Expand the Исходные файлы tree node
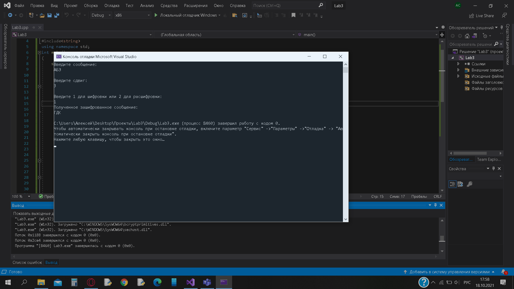 (x=458, y=76)
